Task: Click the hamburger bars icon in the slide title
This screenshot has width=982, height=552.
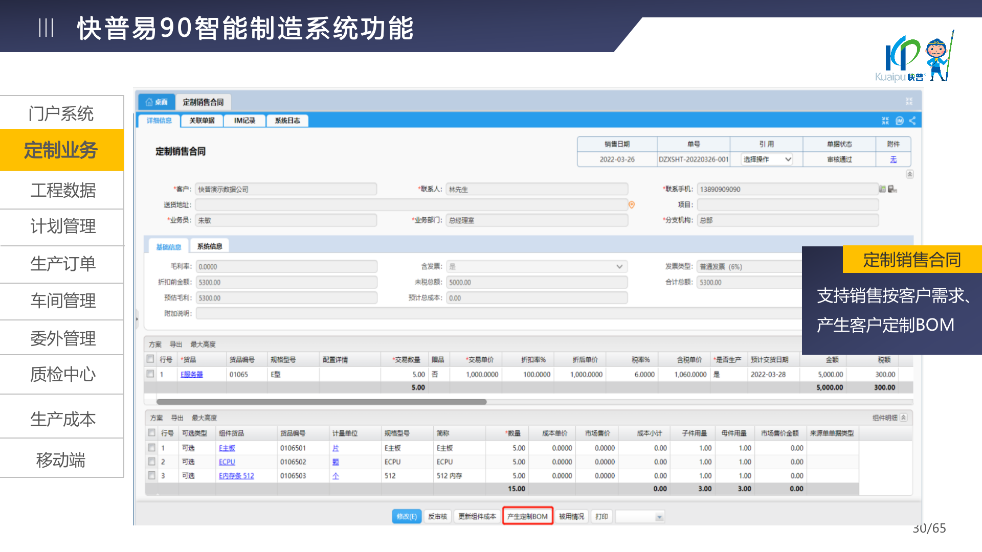Action: tap(46, 28)
